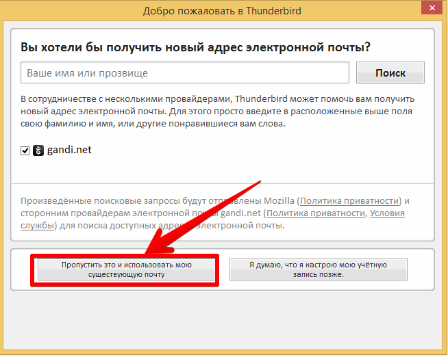Choose to configure account later button

pos(319,269)
